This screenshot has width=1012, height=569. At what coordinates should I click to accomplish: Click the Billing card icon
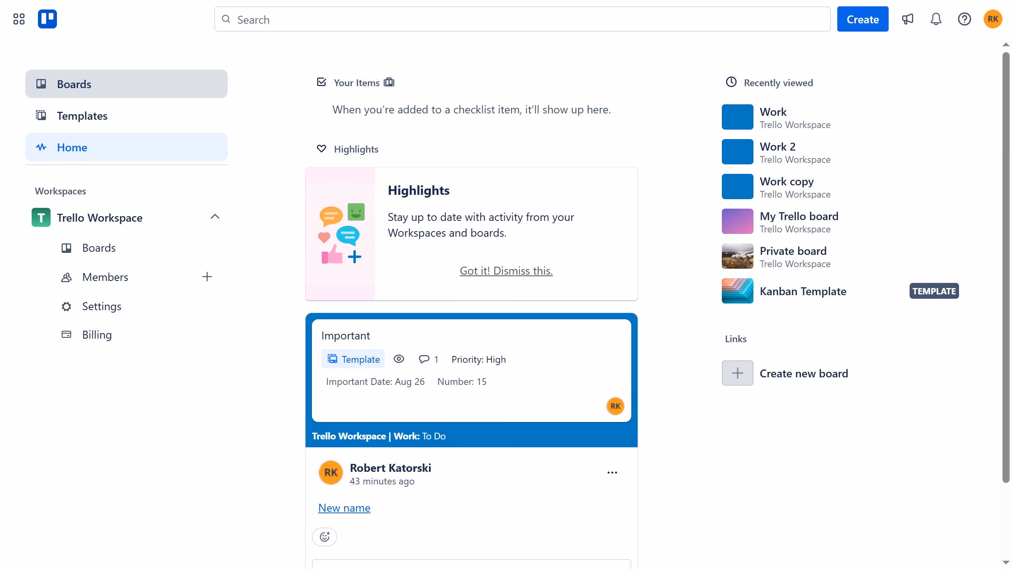point(66,334)
